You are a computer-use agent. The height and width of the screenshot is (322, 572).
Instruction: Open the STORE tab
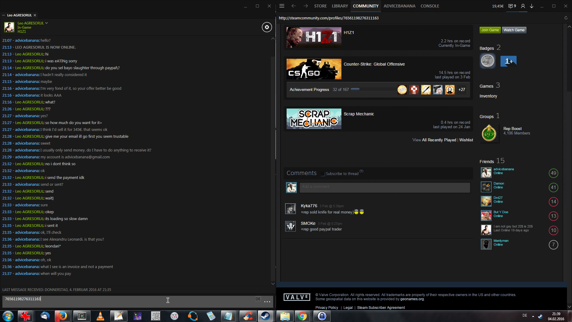point(320,6)
